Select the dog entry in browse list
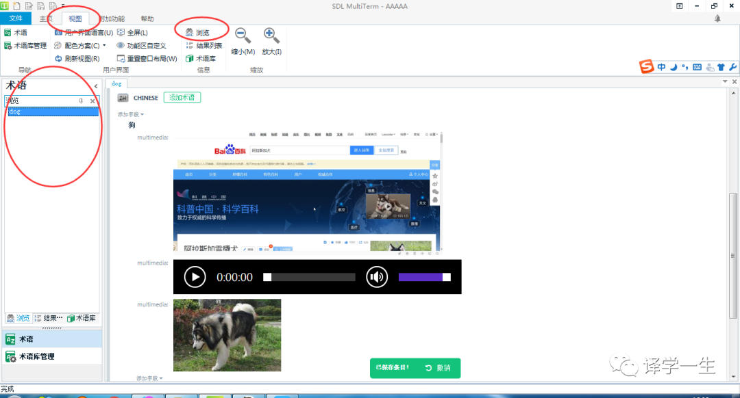The height and width of the screenshot is (398, 740). [53, 111]
